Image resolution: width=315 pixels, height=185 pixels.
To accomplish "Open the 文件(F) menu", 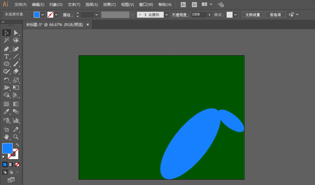I will pyautogui.click(x=20, y=5).
